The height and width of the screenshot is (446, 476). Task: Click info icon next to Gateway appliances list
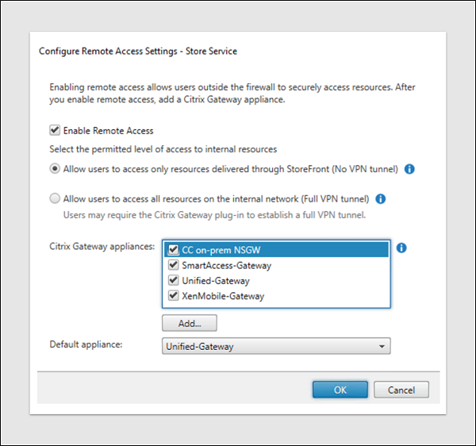tap(401, 248)
